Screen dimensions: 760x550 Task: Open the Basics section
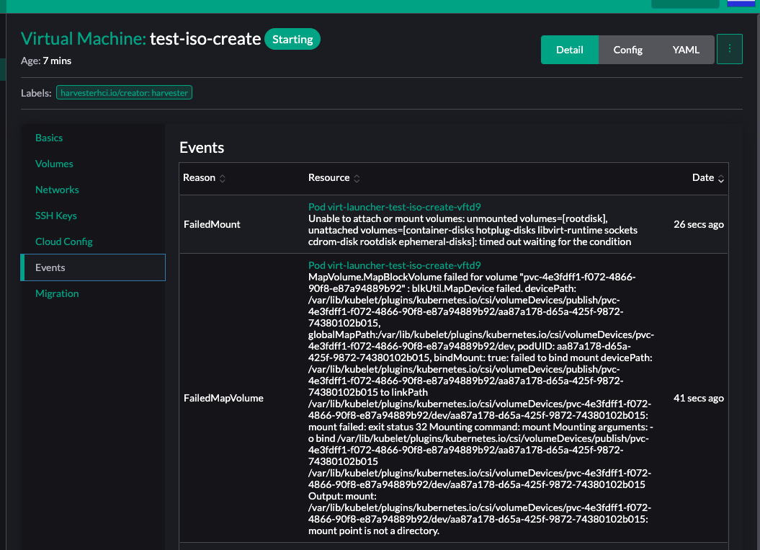tap(49, 138)
